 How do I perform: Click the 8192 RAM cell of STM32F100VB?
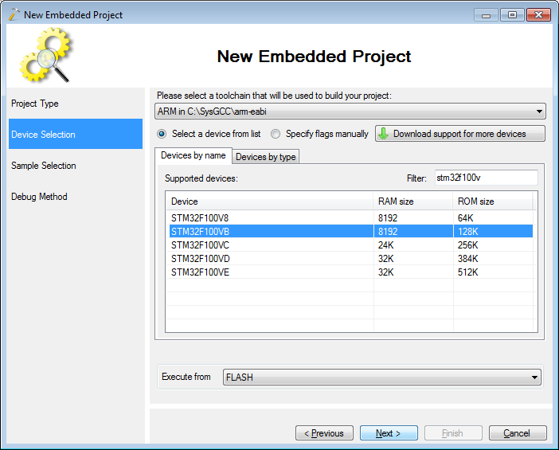pyautogui.click(x=413, y=232)
